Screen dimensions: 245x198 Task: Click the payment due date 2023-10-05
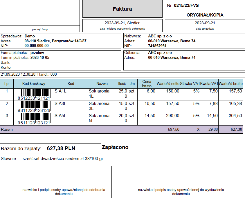point(40,58)
